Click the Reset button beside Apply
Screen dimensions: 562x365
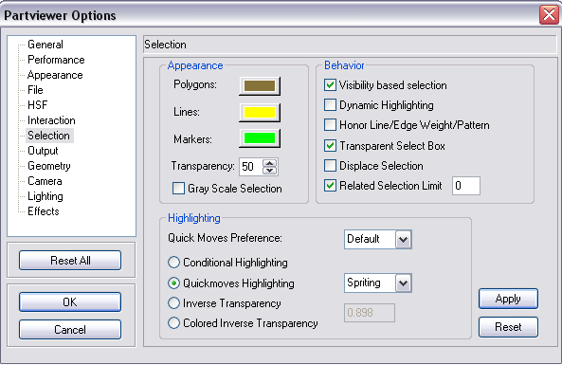[508, 327]
